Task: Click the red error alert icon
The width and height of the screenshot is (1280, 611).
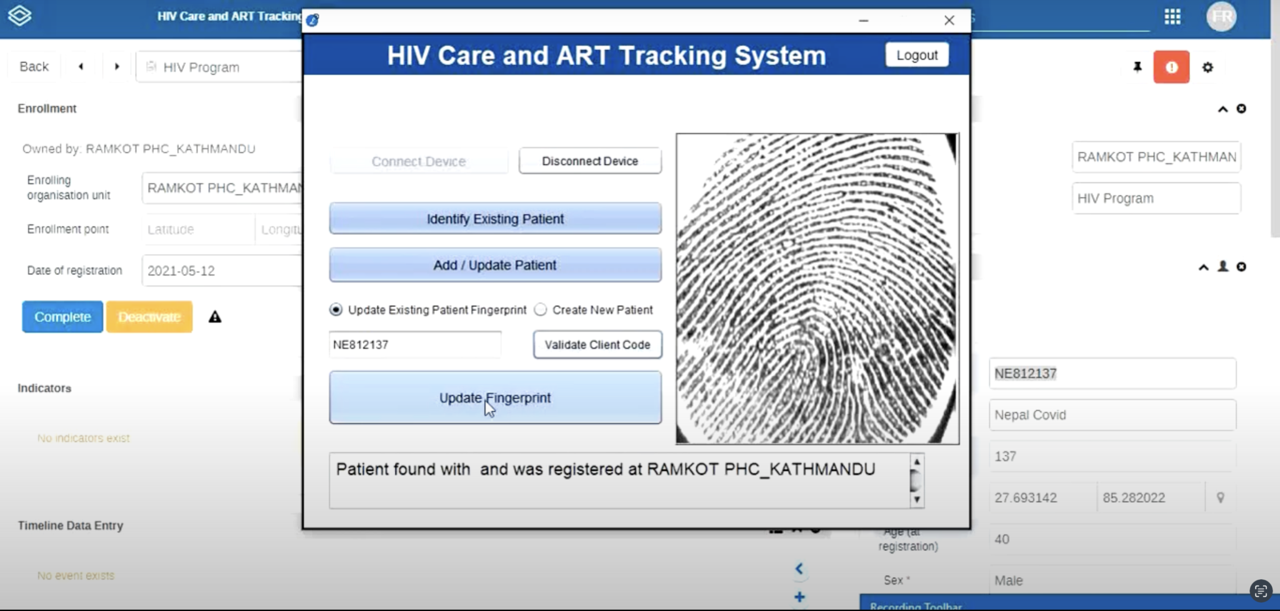Action: tap(1171, 67)
